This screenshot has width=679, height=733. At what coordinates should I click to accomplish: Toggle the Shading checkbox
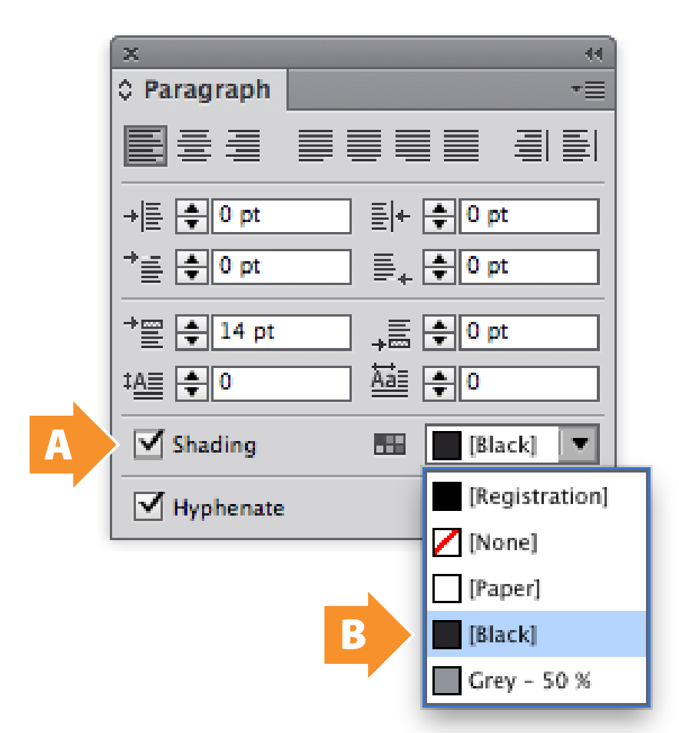click(148, 444)
